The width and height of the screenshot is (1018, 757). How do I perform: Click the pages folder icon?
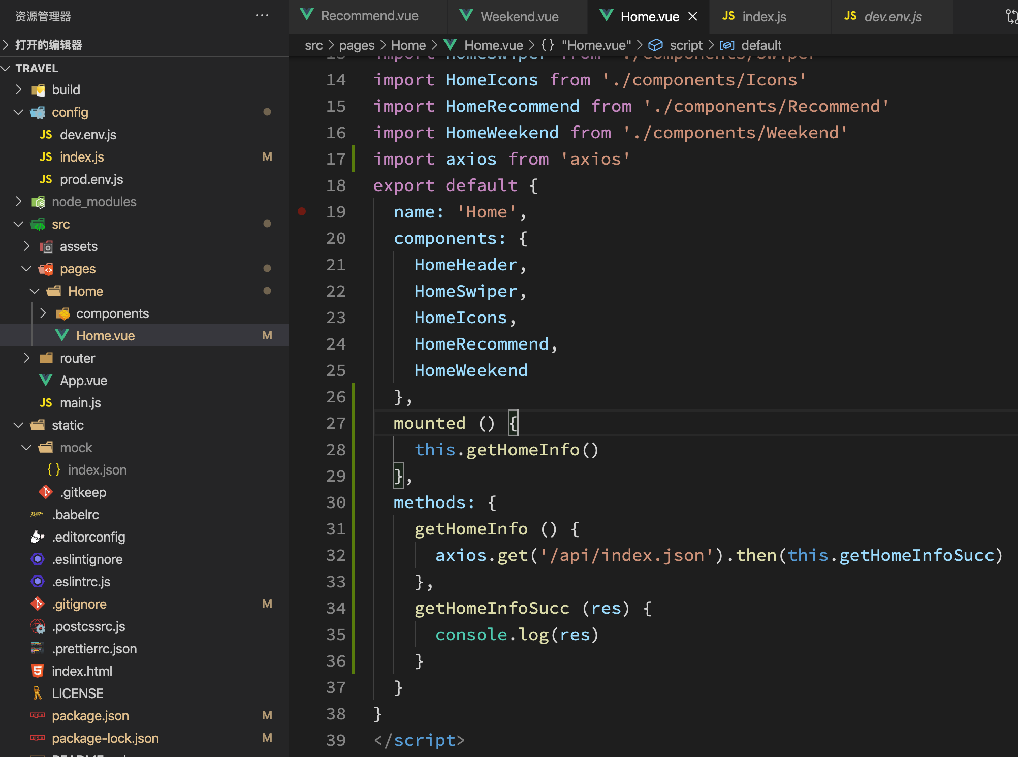(x=46, y=269)
